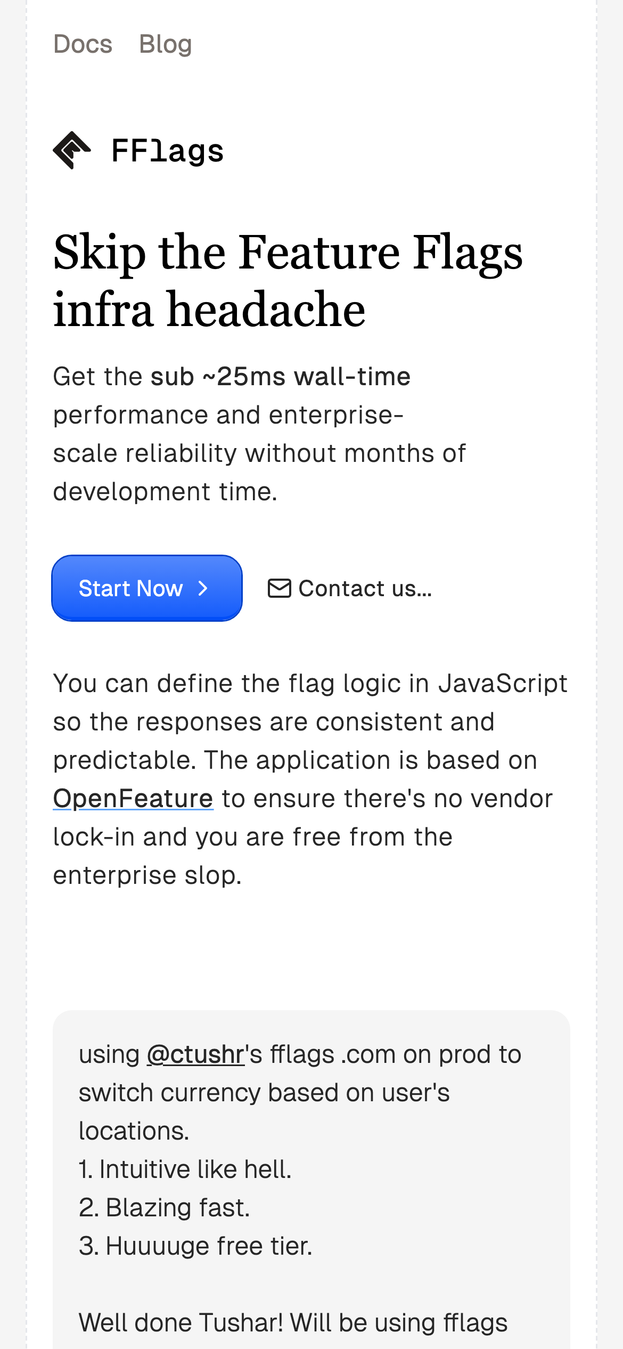Go to the Blog section
Image resolution: width=623 pixels, height=1349 pixels.
click(165, 44)
